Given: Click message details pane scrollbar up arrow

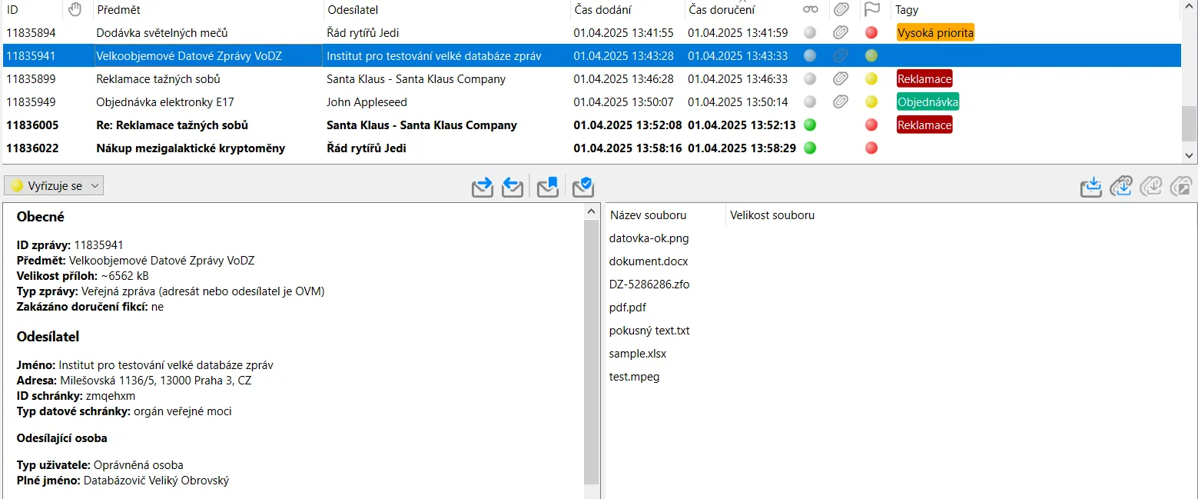Looking at the screenshot, I should [x=591, y=211].
